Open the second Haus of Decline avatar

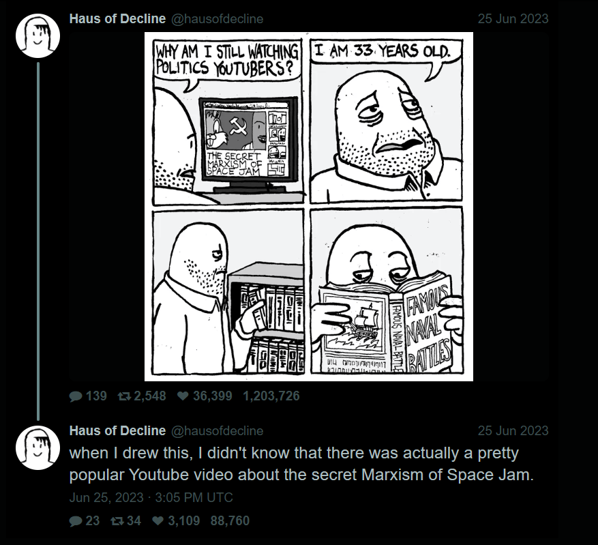(38, 447)
